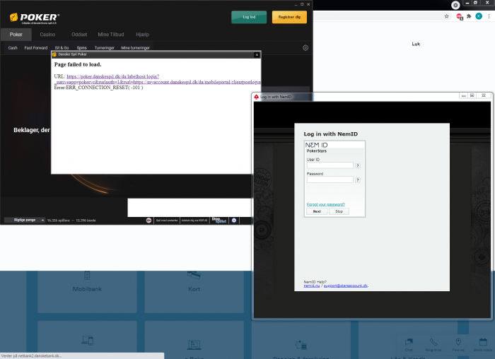Click the circular download indicator in Chrome titlebar
Image resolution: width=495 pixels, height=359 pixels.
pyautogui.click(x=455, y=5)
